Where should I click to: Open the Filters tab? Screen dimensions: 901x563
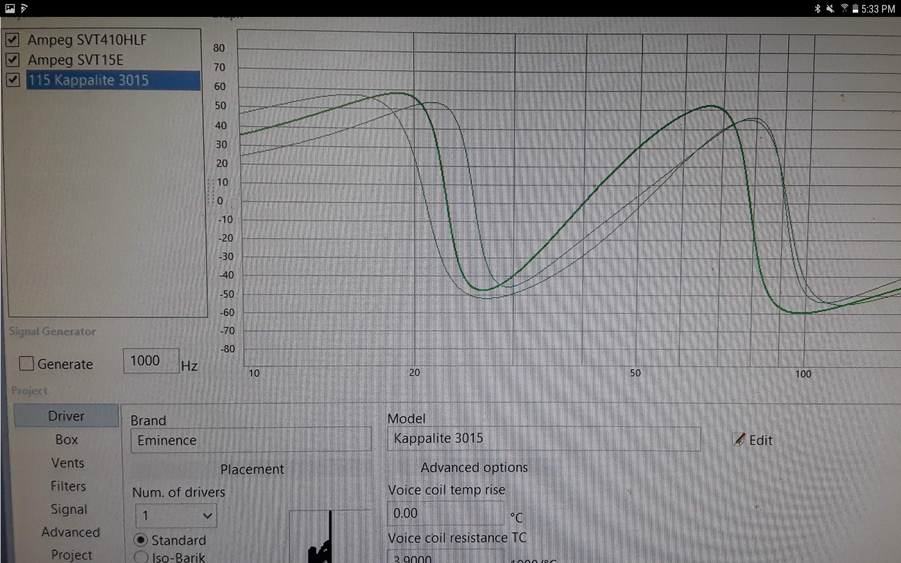tap(68, 486)
